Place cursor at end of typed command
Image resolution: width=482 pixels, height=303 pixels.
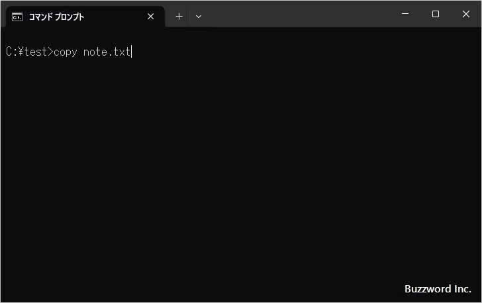(x=132, y=52)
